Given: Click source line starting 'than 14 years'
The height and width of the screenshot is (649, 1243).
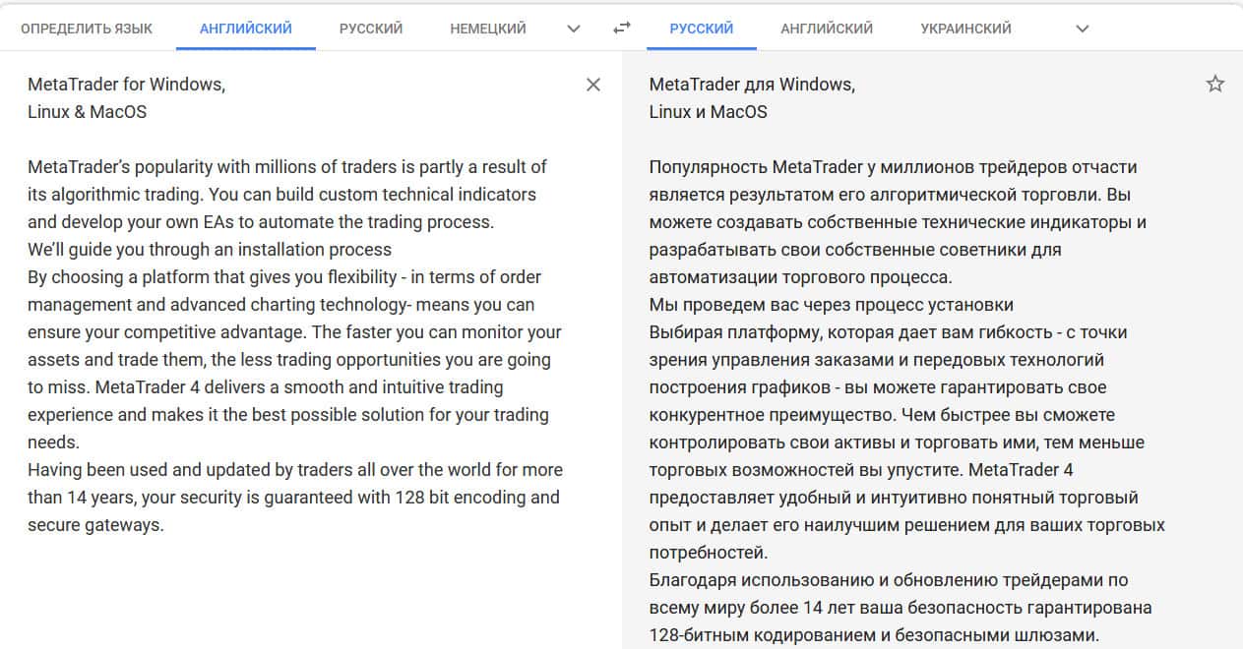Looking at the screenshot, I should click(x=293, y=498).
